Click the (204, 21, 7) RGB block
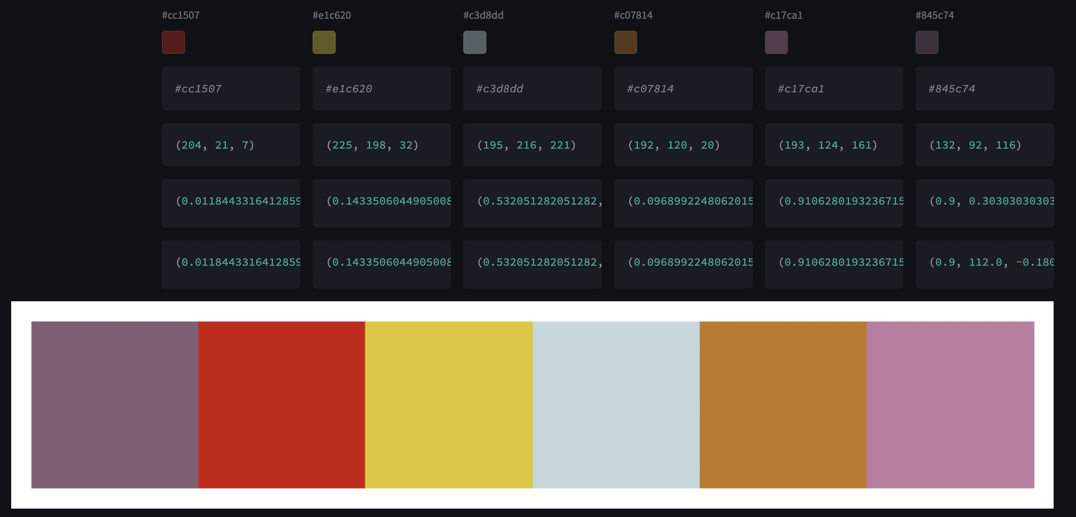1076x517 pixels. click(x=231, y=145)
